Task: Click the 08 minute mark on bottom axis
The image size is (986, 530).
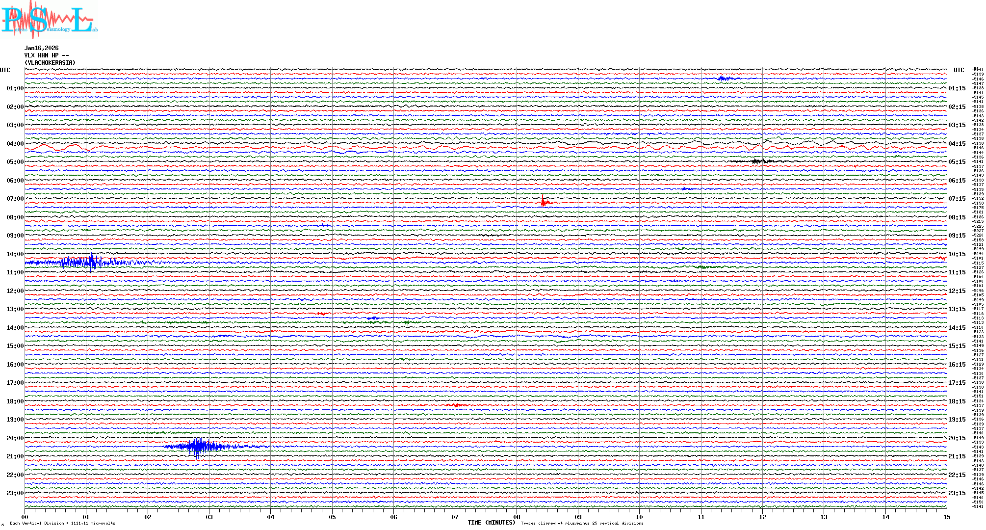Action: pyautogui.click(x=517, y=517)
